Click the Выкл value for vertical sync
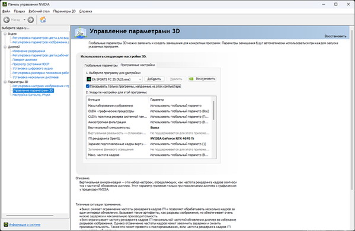 [x=155, y=127]
